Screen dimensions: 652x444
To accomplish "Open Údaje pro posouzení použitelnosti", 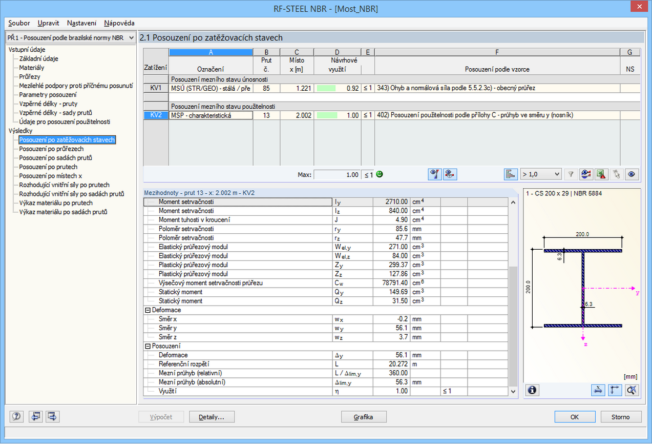I will point(65,122).
